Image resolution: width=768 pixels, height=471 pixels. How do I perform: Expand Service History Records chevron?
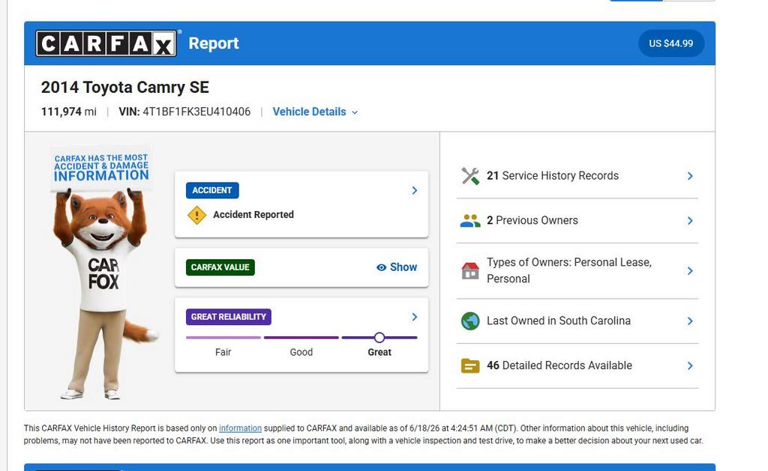click(690, 176)
